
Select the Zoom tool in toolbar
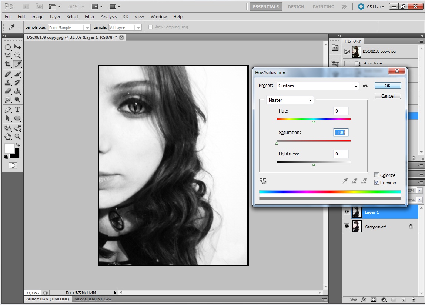[17, 137]
